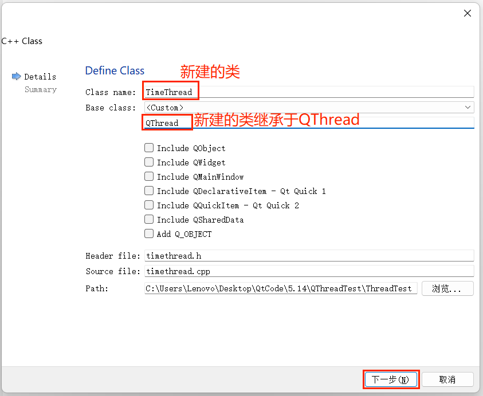The height and width of the screenshot is (396, 483).
Task: Focus the Class name field containing TimeThread
Action: coord(309,92)
